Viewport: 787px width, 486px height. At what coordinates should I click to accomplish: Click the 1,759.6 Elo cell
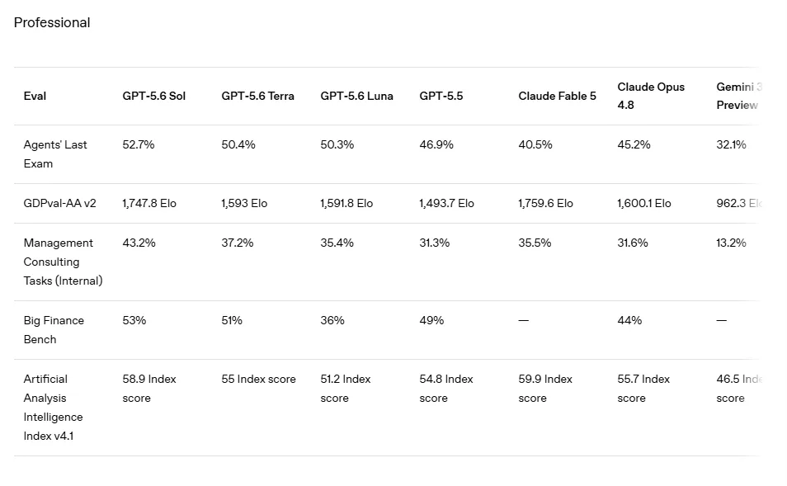[x=545, y=203]
